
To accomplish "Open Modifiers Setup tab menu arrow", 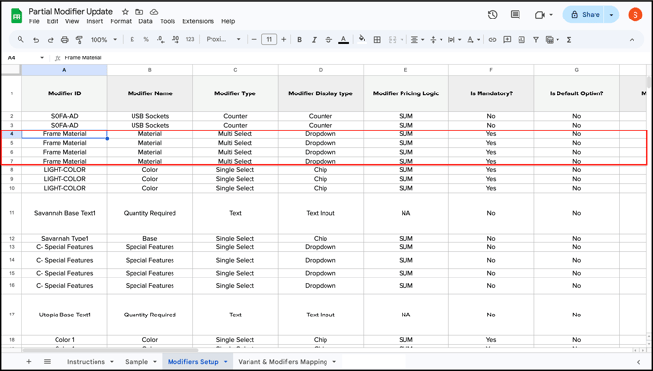I will coord(226,362).
